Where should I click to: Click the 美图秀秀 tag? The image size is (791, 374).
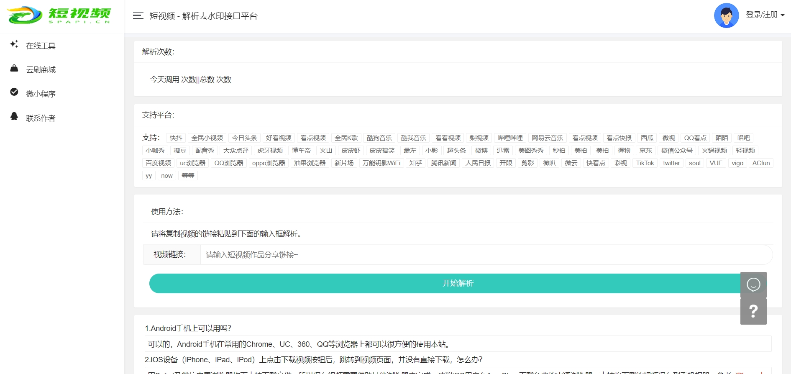(x=531, y=151)
